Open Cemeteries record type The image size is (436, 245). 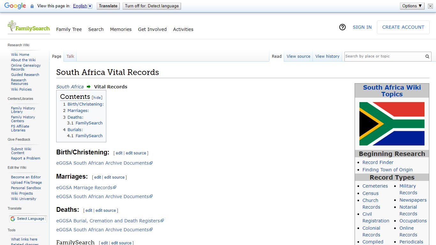click(375, 186)
